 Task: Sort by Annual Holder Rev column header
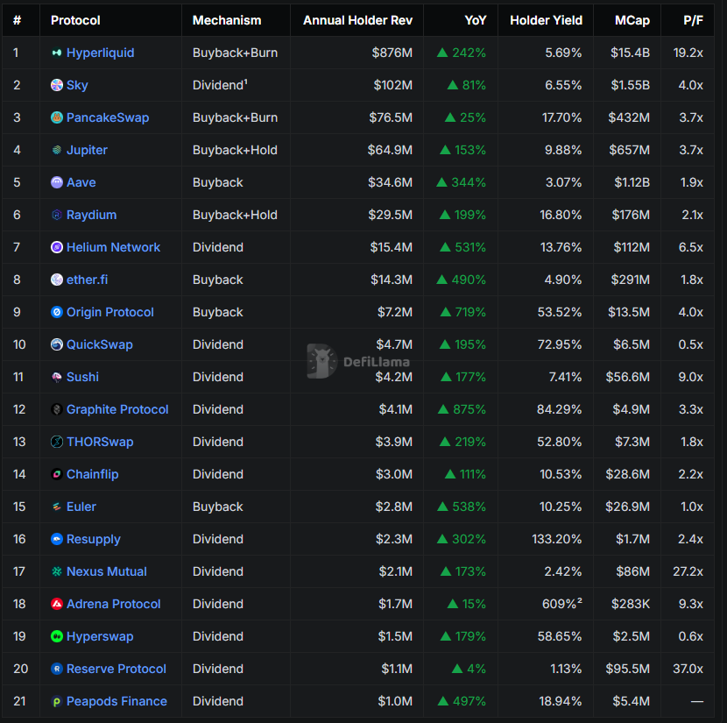pyautogui.click(x=357, y=20)
